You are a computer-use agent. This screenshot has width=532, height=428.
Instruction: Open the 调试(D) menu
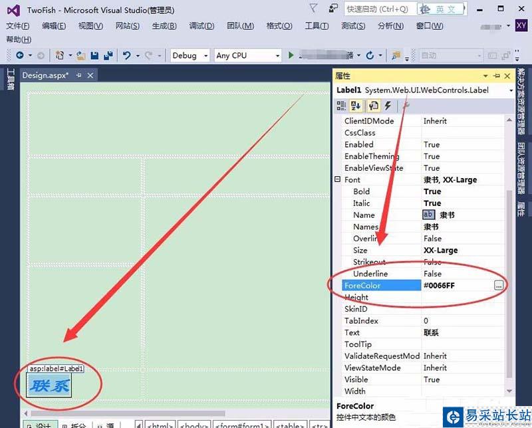click(201, 26)
